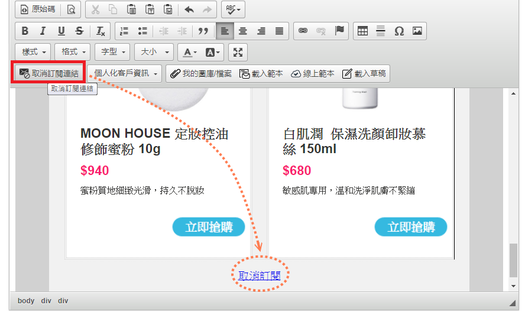Click the $680 price text

point(297,170)
